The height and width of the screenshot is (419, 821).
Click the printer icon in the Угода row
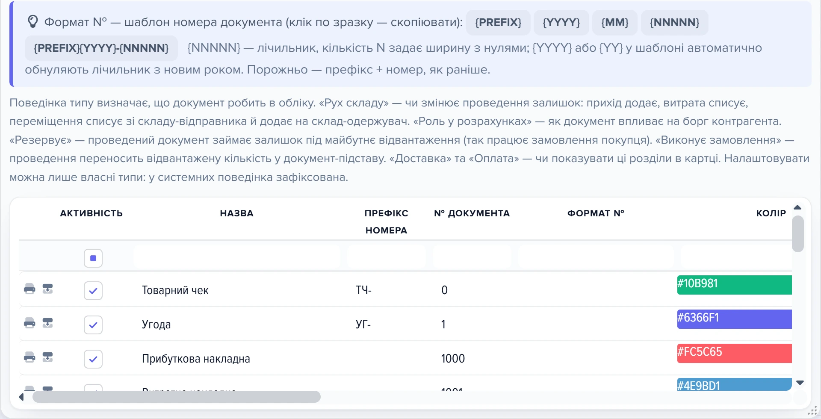(x=30, y=323)
